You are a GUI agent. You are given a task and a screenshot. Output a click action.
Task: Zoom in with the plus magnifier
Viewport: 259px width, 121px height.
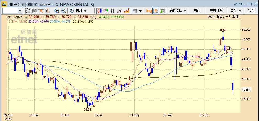(x=57, y=11)
